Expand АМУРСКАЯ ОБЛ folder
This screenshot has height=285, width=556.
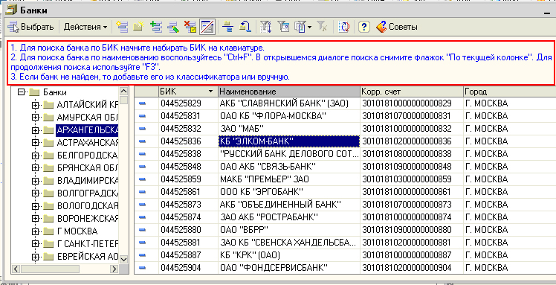(35, 118)
